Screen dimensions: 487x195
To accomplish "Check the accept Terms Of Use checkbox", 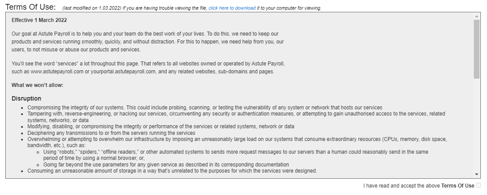I will click(479, 185).
